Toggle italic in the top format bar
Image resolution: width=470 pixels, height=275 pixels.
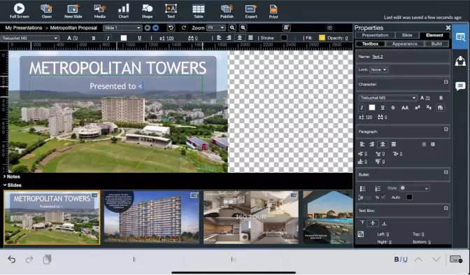tap(108, 38)
